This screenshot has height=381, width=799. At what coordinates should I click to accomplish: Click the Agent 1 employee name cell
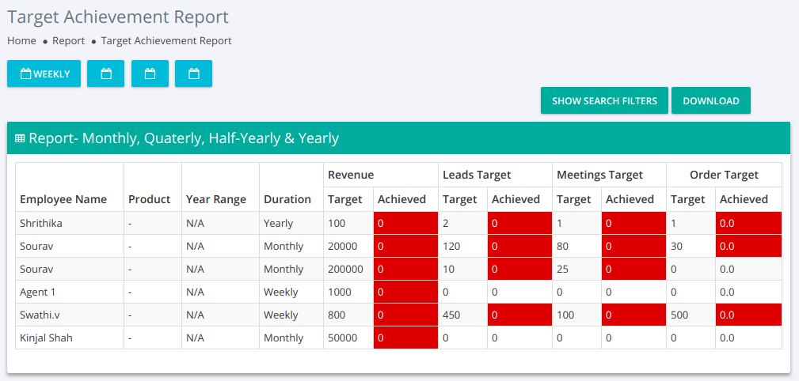click(x=70, y=292)
